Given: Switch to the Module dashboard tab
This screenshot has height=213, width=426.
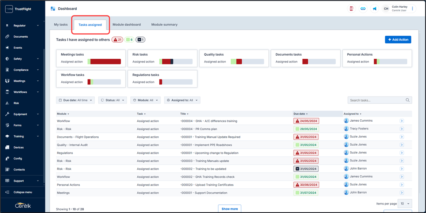Looking at the screenshot, I should tap(127, 25).
